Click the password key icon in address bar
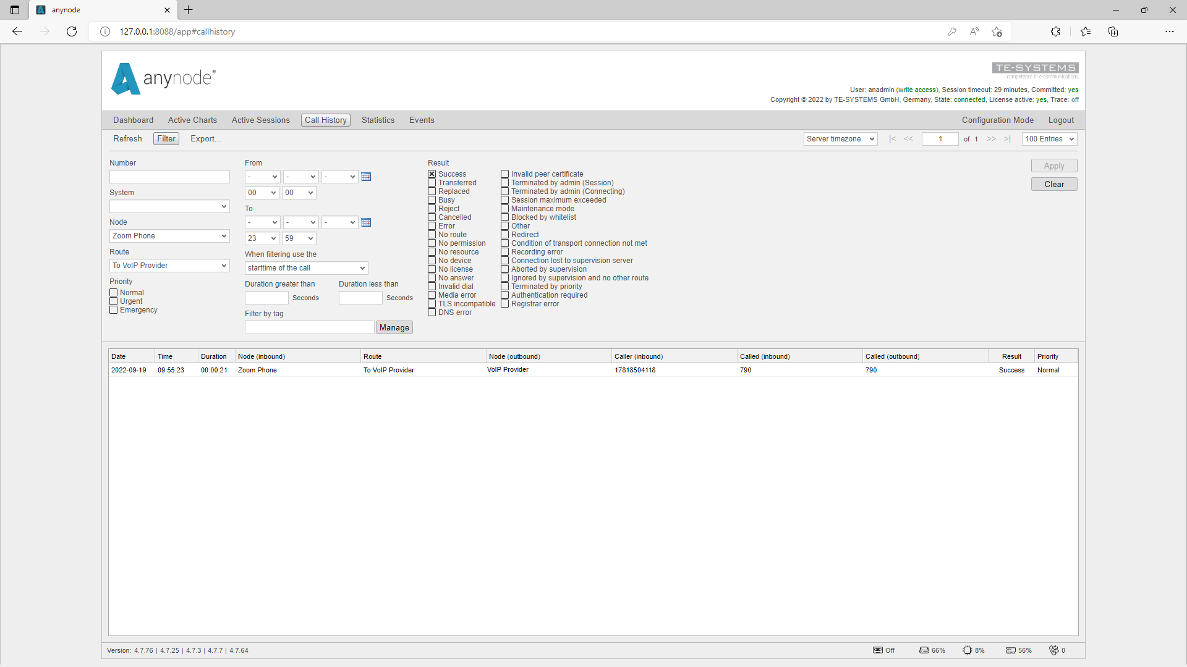Screen dimensions: 1187x667 tap(952, 31)
